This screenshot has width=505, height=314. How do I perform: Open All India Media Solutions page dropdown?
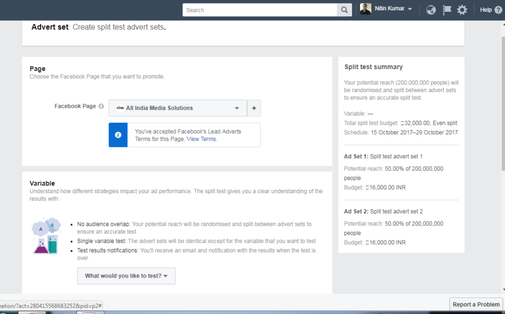pos(178,108)
